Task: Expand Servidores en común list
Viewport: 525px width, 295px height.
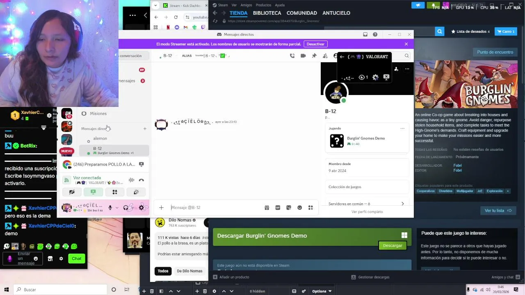Action: (367, 204)
